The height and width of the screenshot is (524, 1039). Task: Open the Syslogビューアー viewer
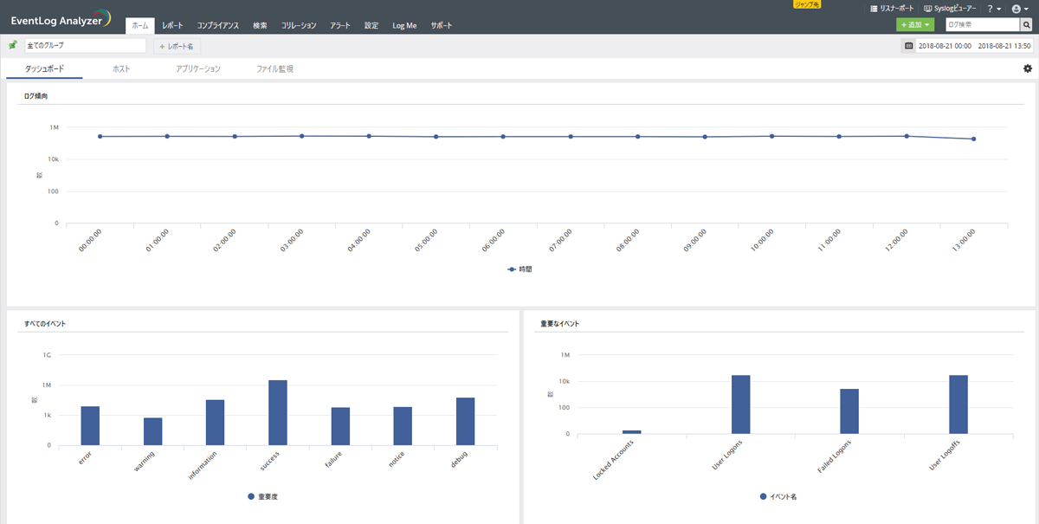(950, 8)
